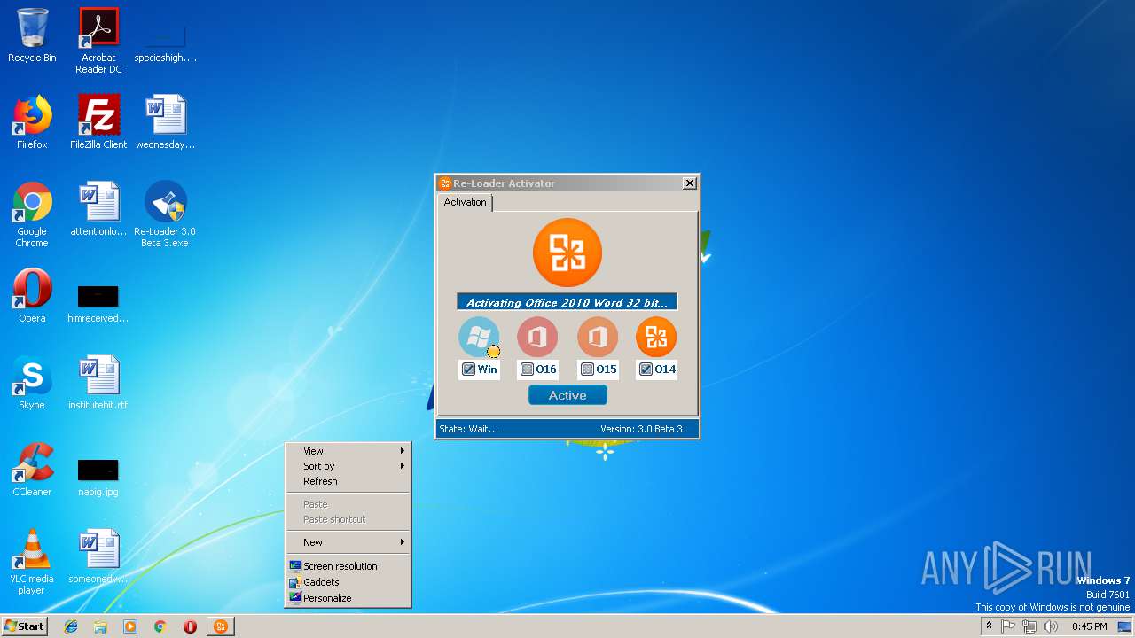Viewport: 1135px width, 638px height.
Task: Select the institutehit.rtf document icon
Action: tap(98, 383)
